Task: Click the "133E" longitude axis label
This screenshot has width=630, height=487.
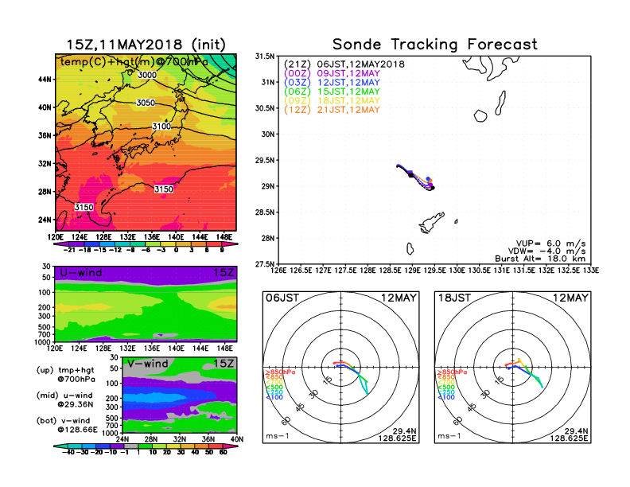Action: [591, 271]
